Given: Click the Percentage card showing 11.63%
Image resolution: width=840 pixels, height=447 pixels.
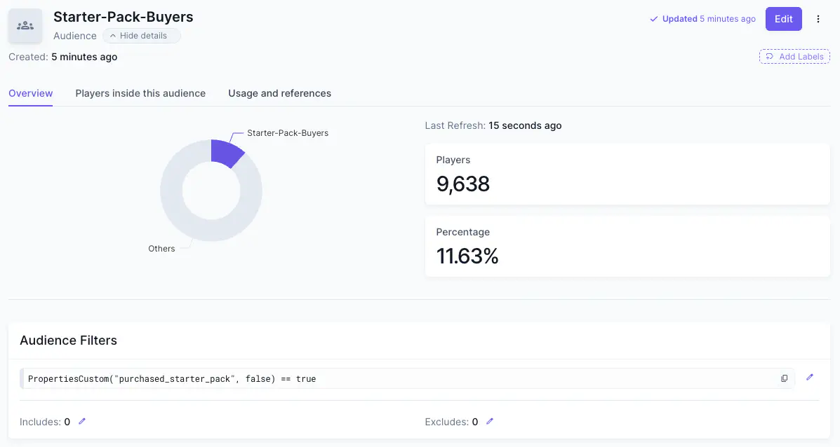Looking at the screenshot, I should [x=627, y=246].
